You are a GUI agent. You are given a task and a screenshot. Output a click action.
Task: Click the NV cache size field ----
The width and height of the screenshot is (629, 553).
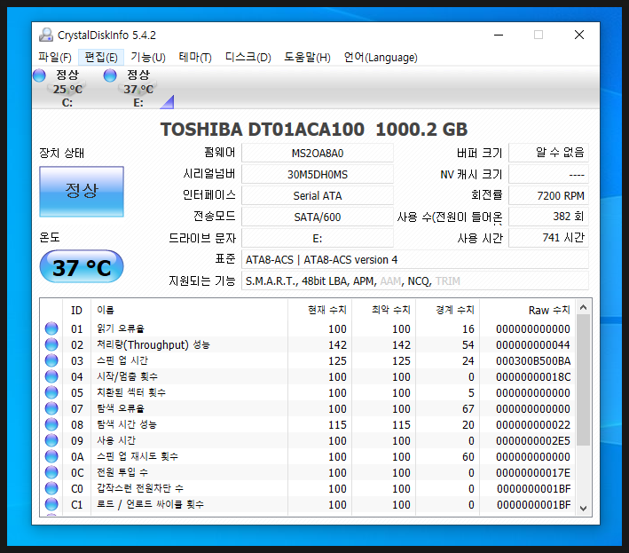click(549, 174)
